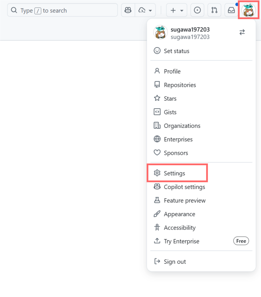Select Settings from the menu
This screenshot has height=297, width=261.
174,173
